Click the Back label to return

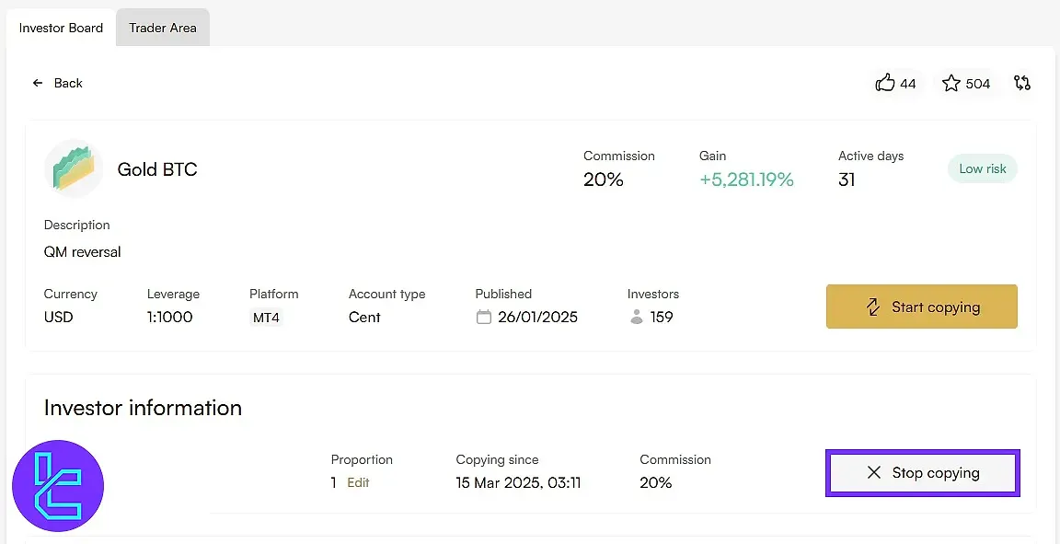click(68, 83)
